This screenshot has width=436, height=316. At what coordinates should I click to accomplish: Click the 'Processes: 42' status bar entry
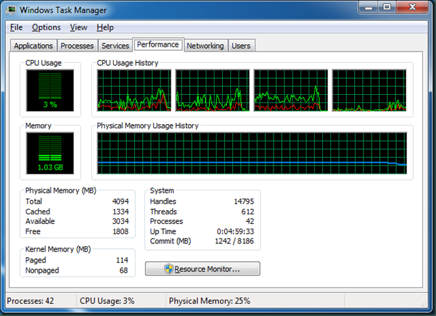pyautogui.click(x=30, y=301)
